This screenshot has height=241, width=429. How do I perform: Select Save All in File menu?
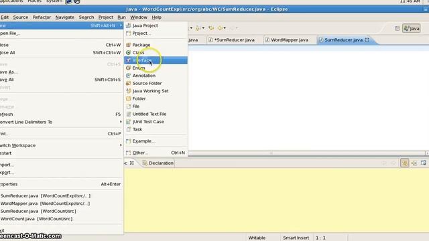[61, 80]
